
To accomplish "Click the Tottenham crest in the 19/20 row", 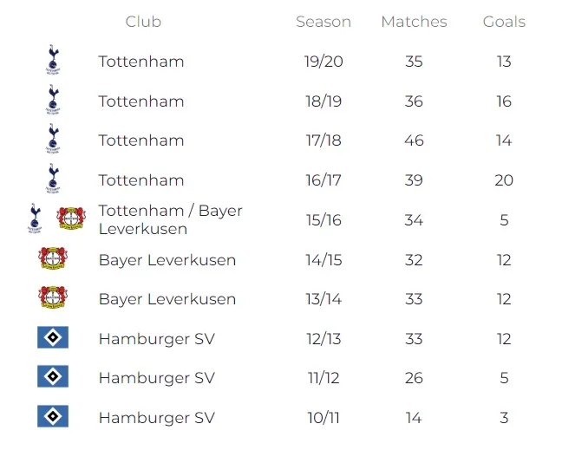I will coord(53,61).
